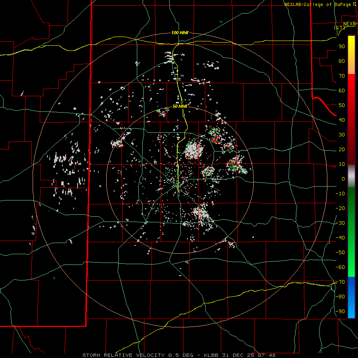This screenshot has width=358, height=358.
Task: Click the -80 value on the velocity scale
Action: [340, 297]
